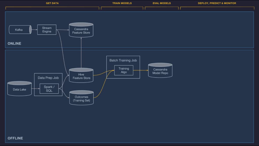
Task: Select the Cassandra Feature Store database
Action: click(x=81, y=30)
